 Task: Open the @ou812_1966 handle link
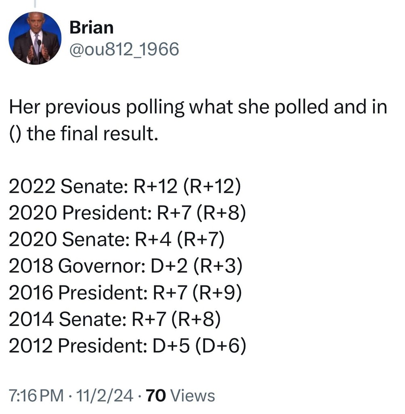click(x=124, y=49)
